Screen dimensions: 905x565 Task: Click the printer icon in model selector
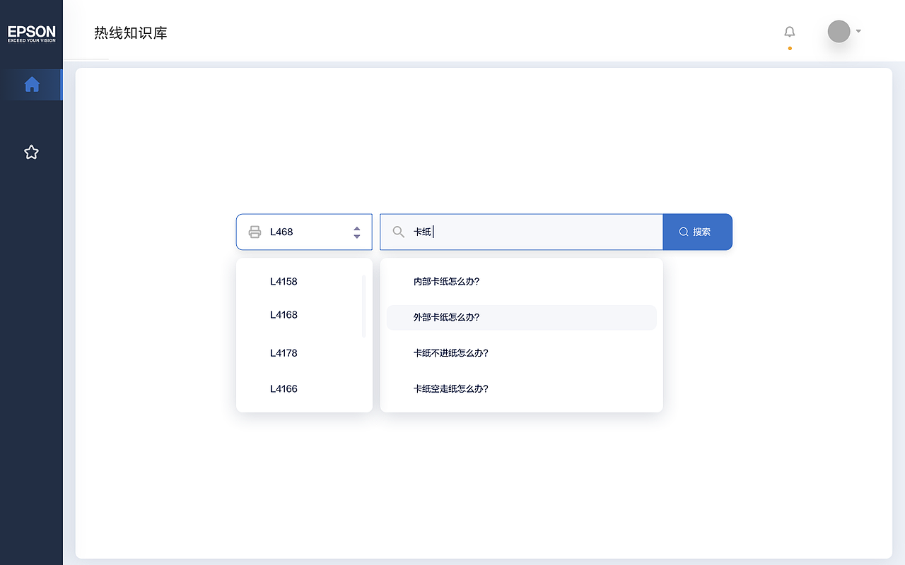pyautogui.click(x=255, y=232)
